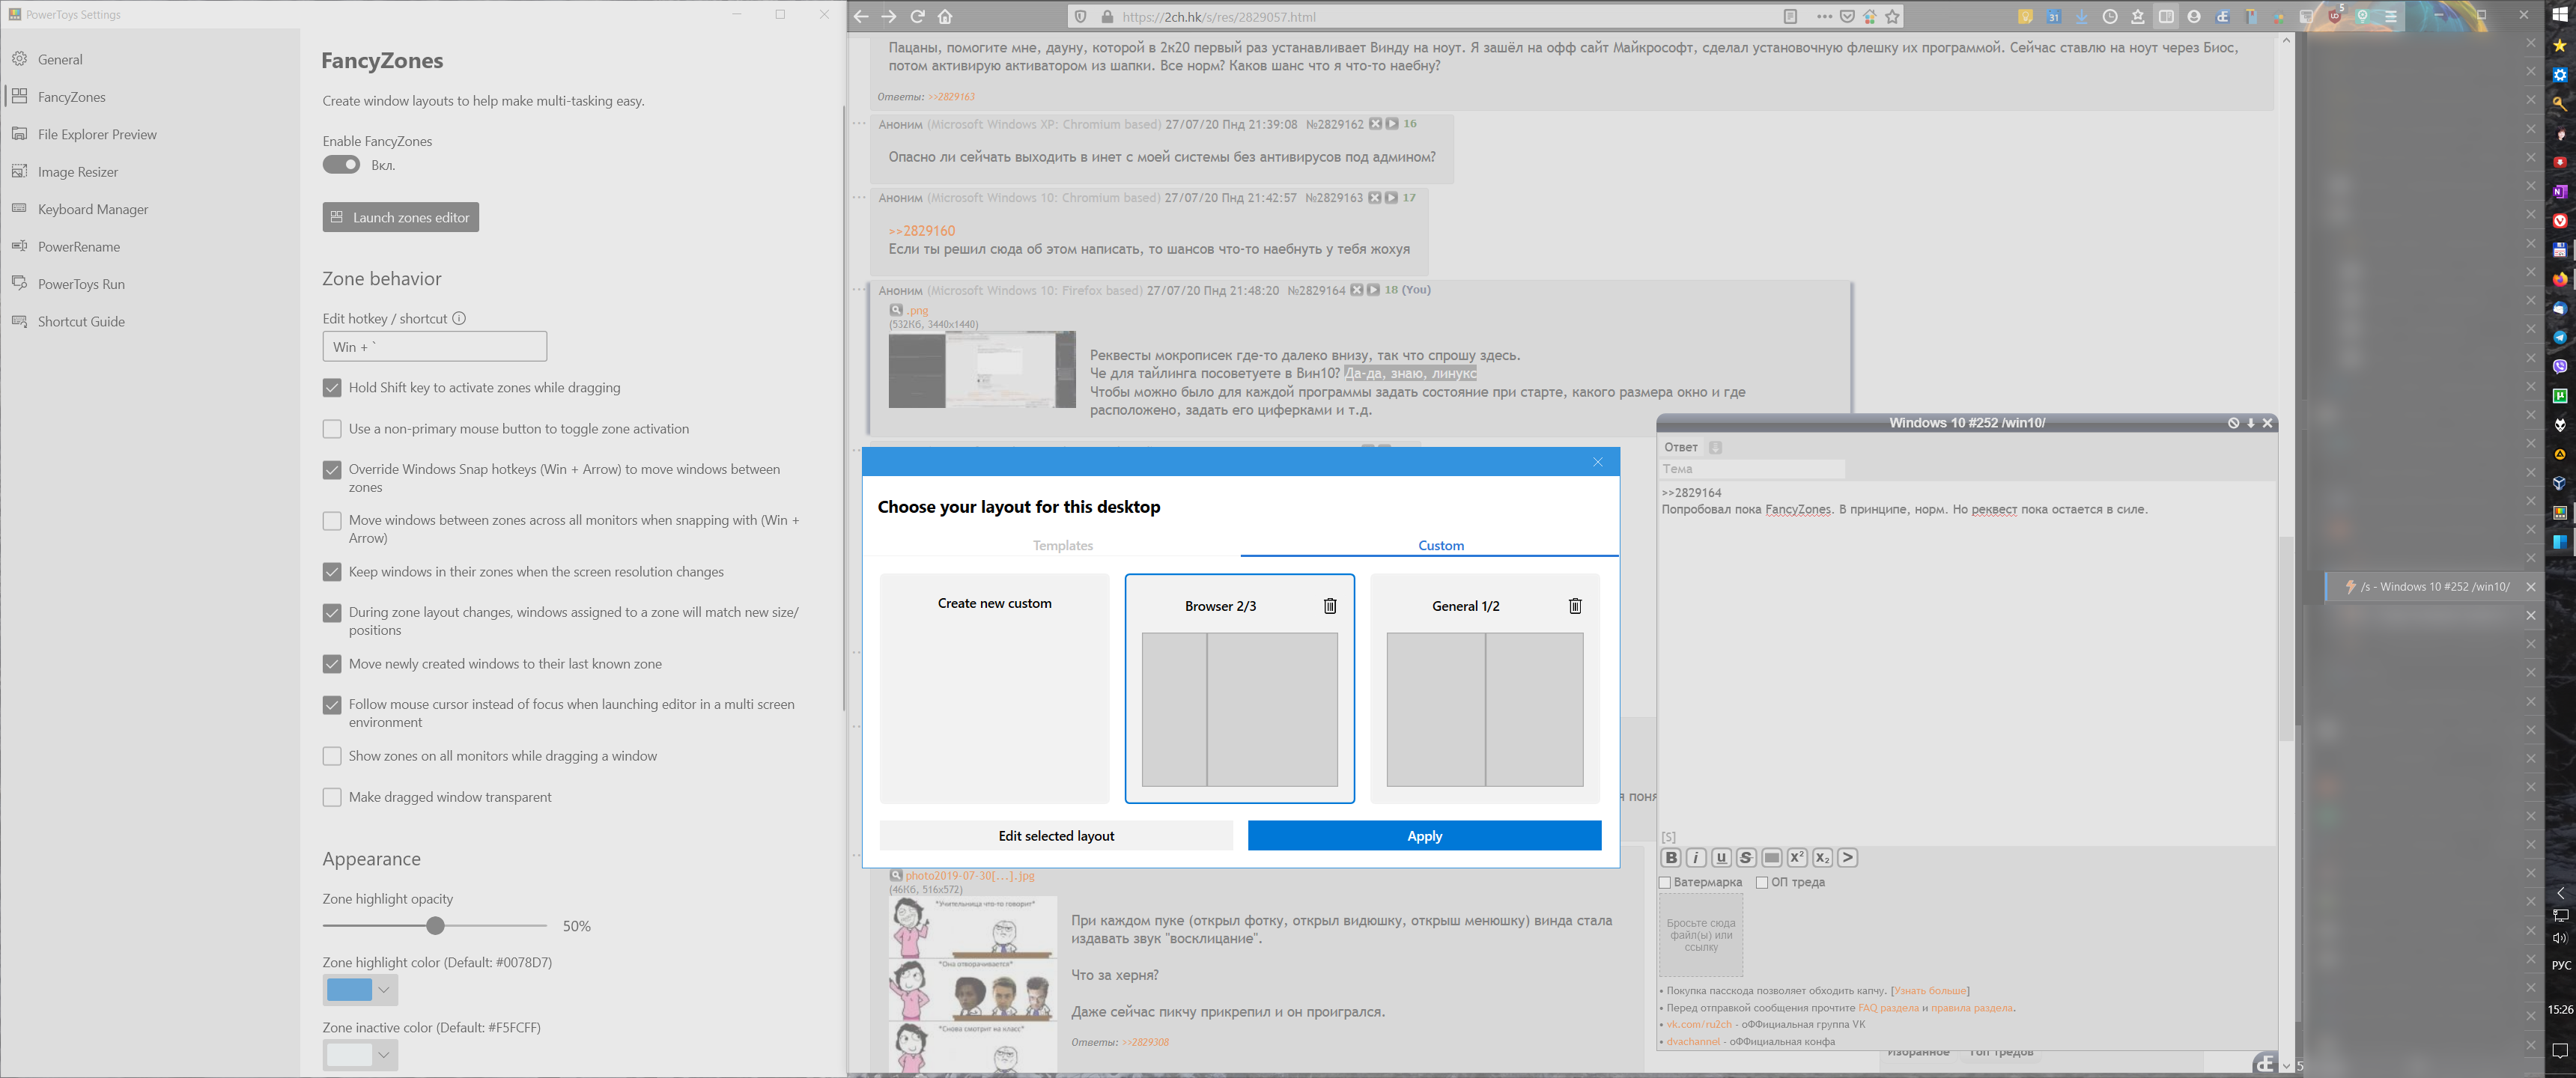Click the Bold formatting button in reply form
This screenshot has width=2576, height=1078.
pos(1670,857)
